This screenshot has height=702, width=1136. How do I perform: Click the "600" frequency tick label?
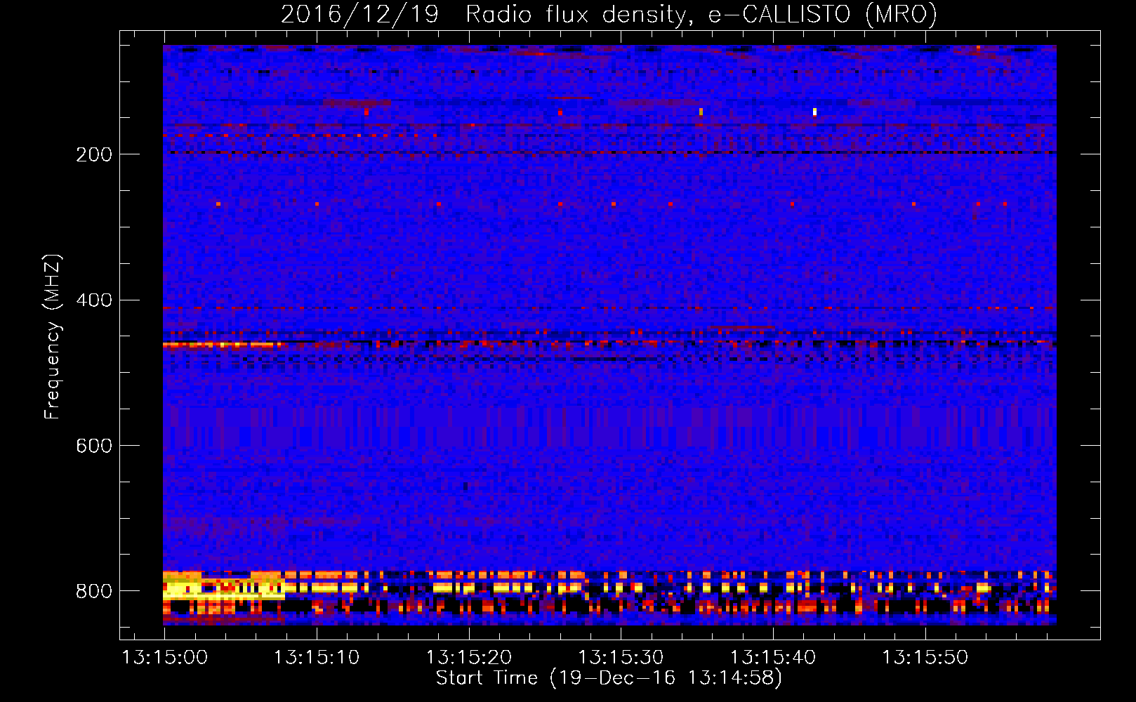pyautogui.click(x=94, y=446)
